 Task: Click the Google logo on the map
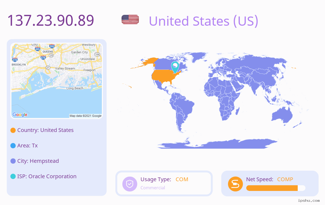pyautogui.click(x=20, y=115)
